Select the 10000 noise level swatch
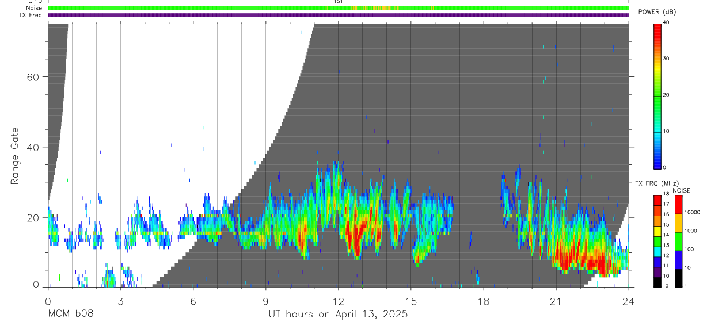Viewport: 707px width, 326px height. pos(678,205)
